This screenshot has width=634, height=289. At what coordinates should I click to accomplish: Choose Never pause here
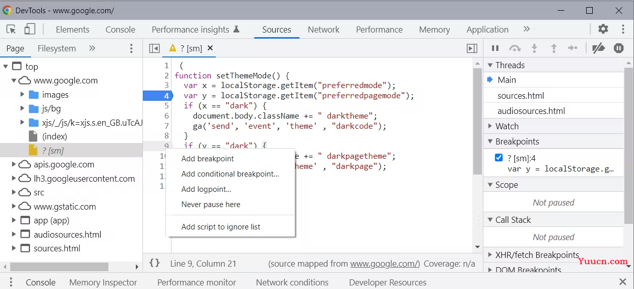[x=230, y=205]
